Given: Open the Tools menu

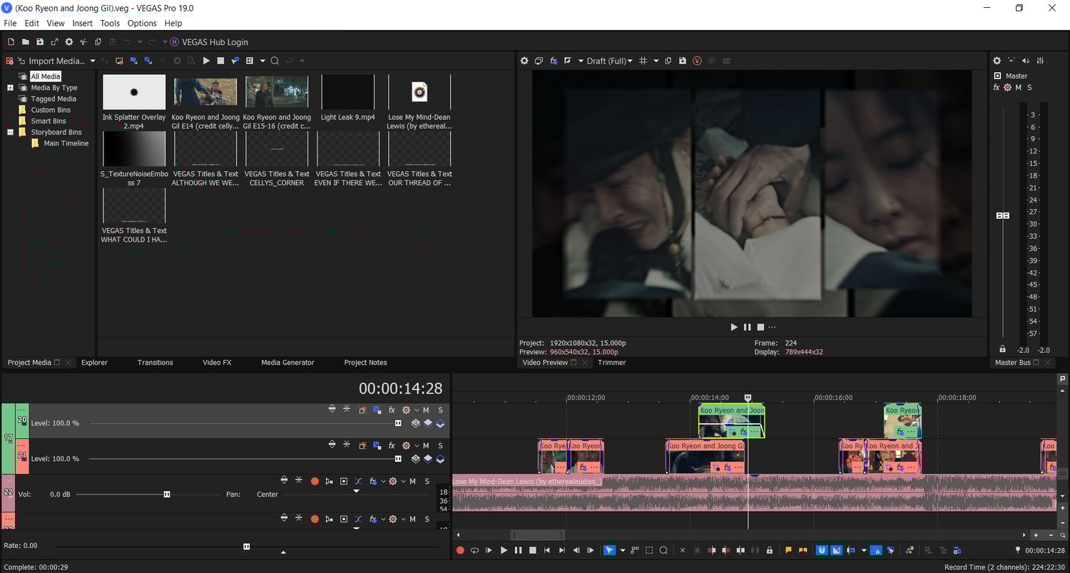Looking at the screenshot, I should point(110,24).
